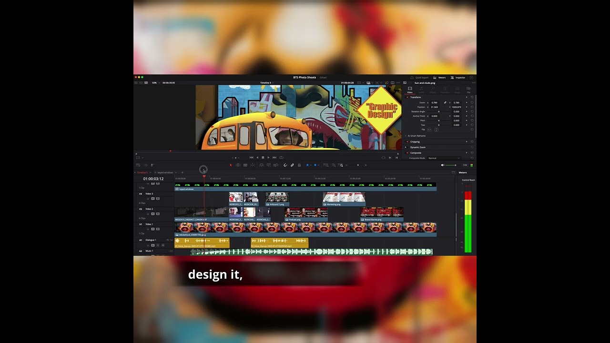
Task: Click the Zoom X value field 0.789
Action: [434, 102]
